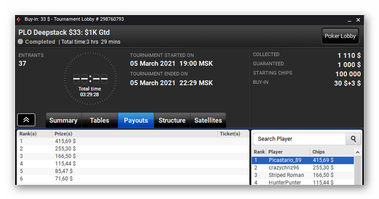This screenshot has width=379, height=199.
Task: Click the scroll-up arrow in player list
Action: [x=357, y=152]
